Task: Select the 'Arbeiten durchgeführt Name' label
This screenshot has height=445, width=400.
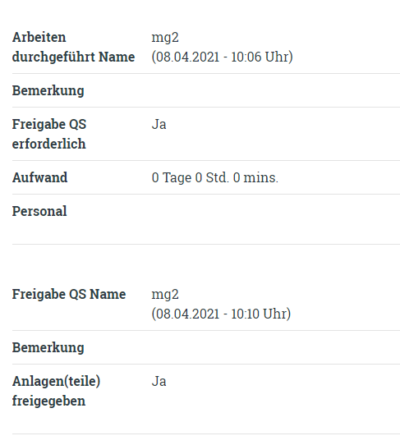Action: pyautogui.click(x=73, y=47)
